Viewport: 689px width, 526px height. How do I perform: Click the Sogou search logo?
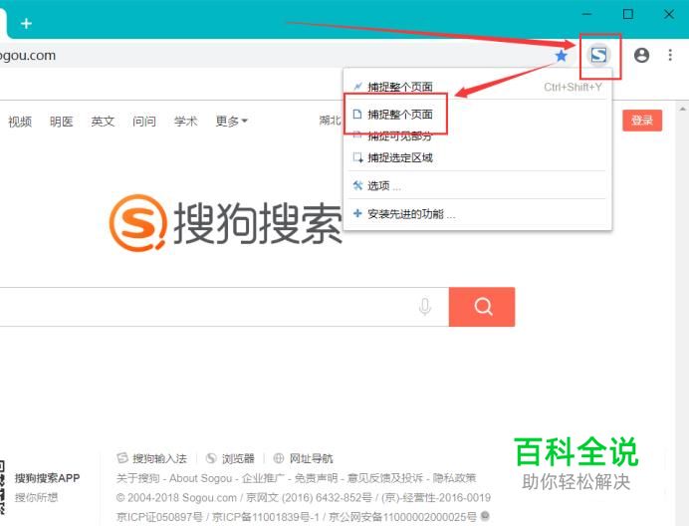click(225, 223)
